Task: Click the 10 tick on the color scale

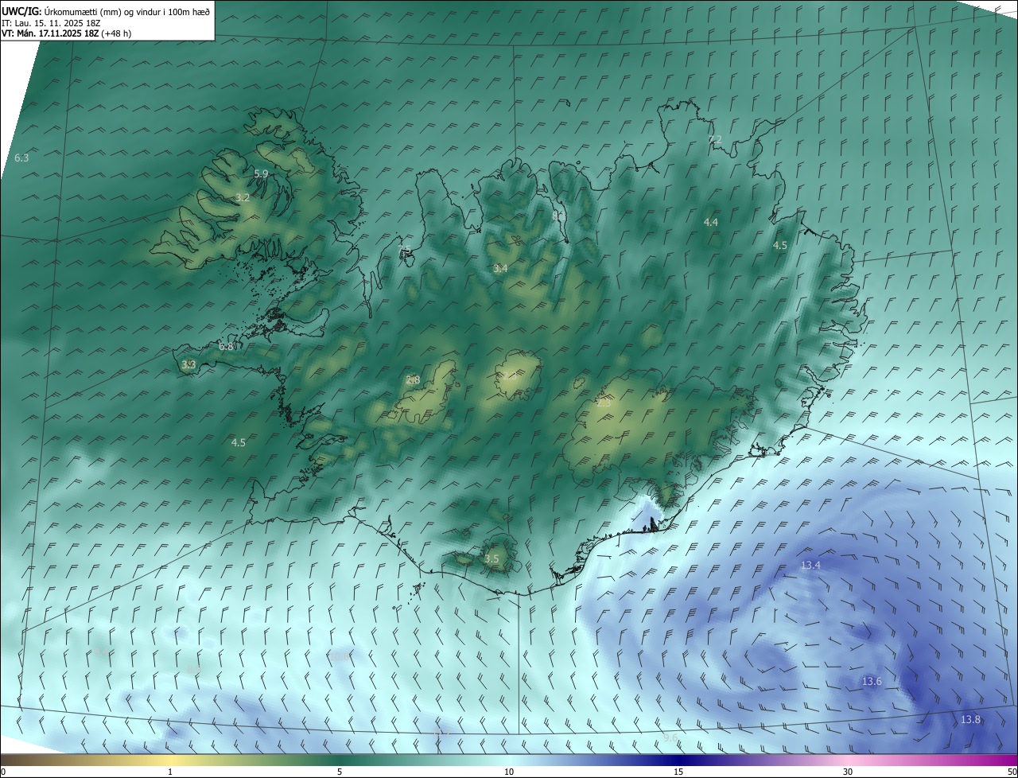Action: tap(509, 772)
